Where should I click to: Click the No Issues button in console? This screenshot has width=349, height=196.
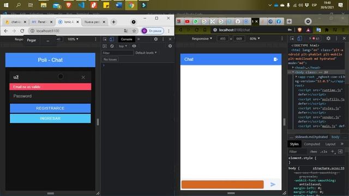tap(110, 59)
